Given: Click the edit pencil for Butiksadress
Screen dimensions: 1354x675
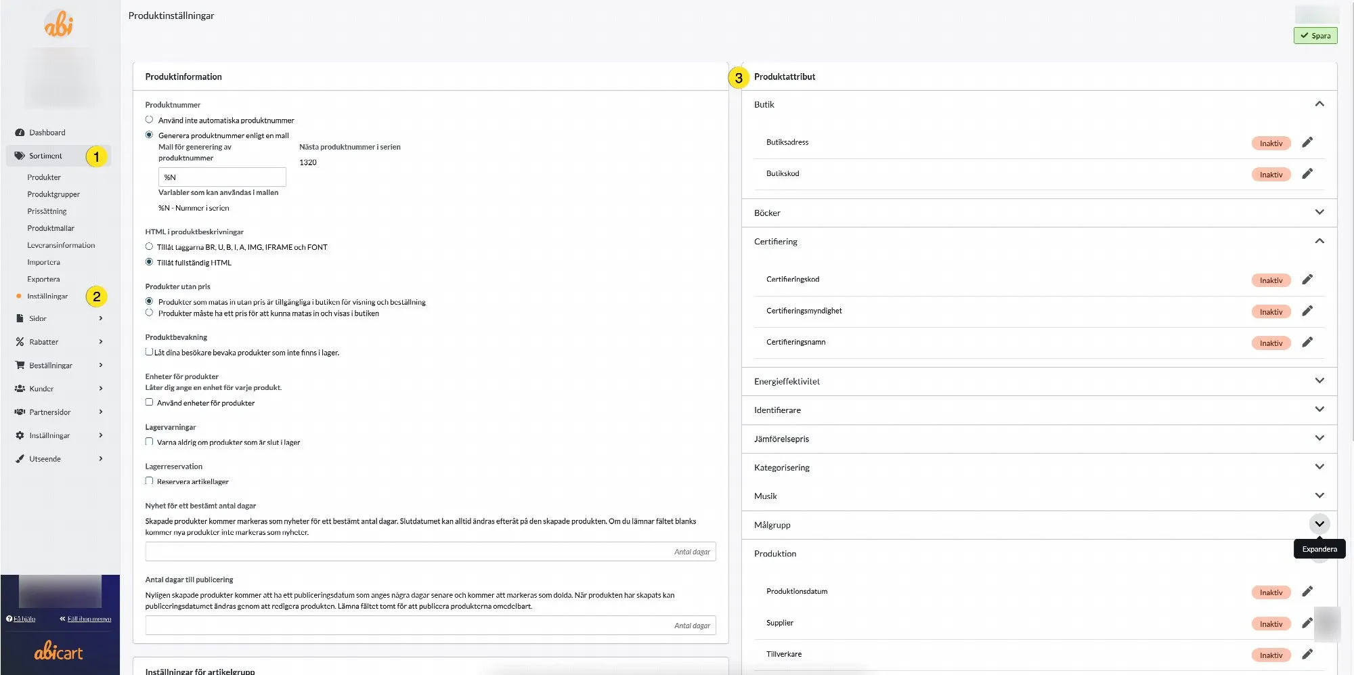Looking at the screenshot, I should pos(1307,142).
